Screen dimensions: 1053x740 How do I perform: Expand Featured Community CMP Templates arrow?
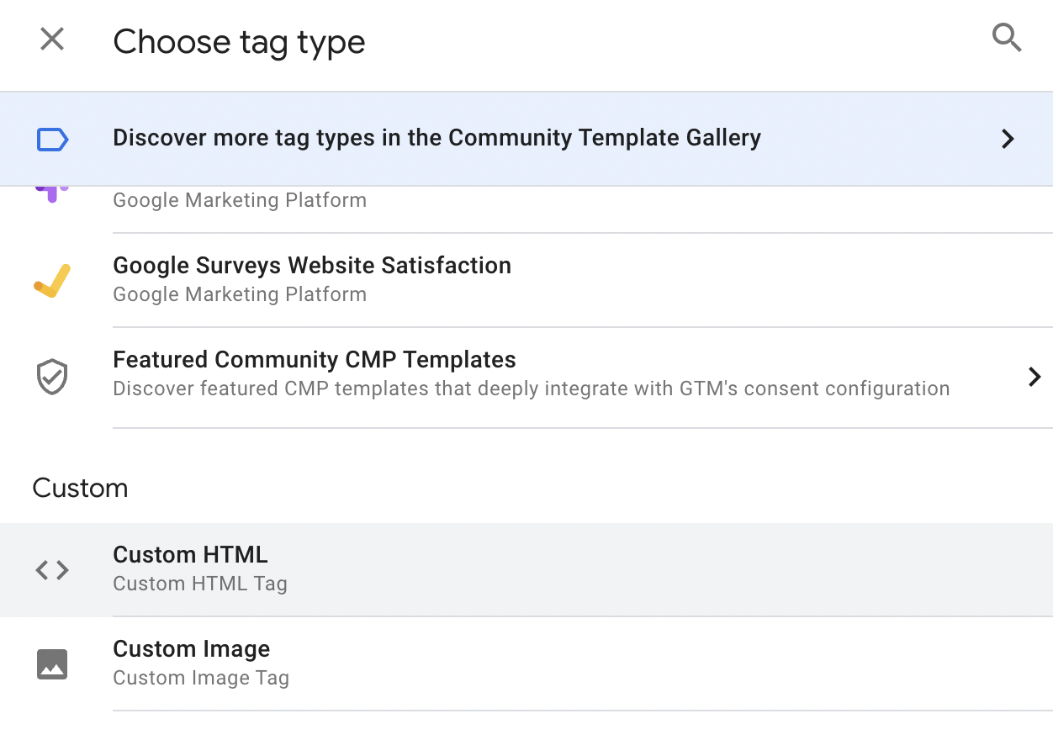(1034, 376)
